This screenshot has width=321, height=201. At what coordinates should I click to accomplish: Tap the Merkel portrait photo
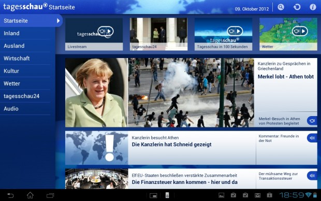pos(96,93)
